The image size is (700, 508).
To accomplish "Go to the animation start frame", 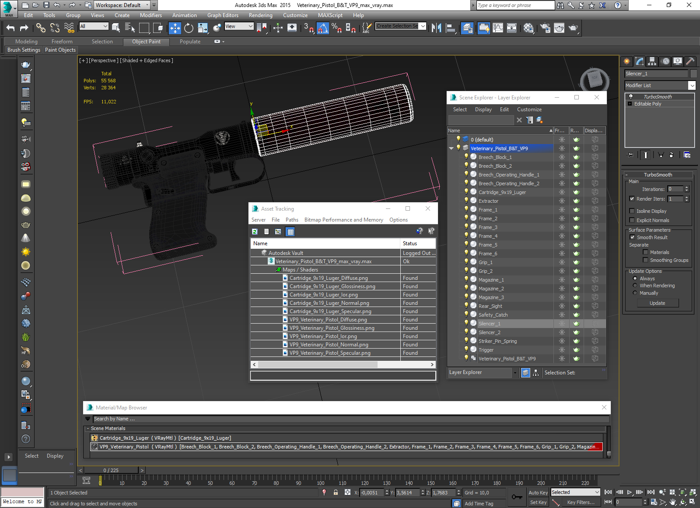I will pyautogui.click(x=608, y=492).
